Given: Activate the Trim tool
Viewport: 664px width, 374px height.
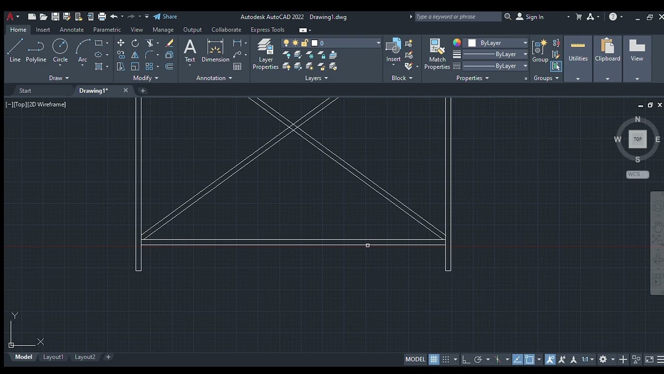Looking at the screenshot, I should click(150, 43).
